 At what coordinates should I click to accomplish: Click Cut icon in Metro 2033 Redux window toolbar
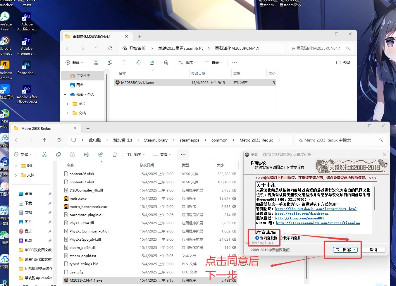44,154
